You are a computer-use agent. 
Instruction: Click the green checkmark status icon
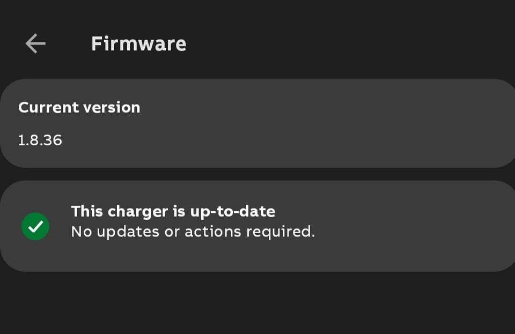point(35,227)
